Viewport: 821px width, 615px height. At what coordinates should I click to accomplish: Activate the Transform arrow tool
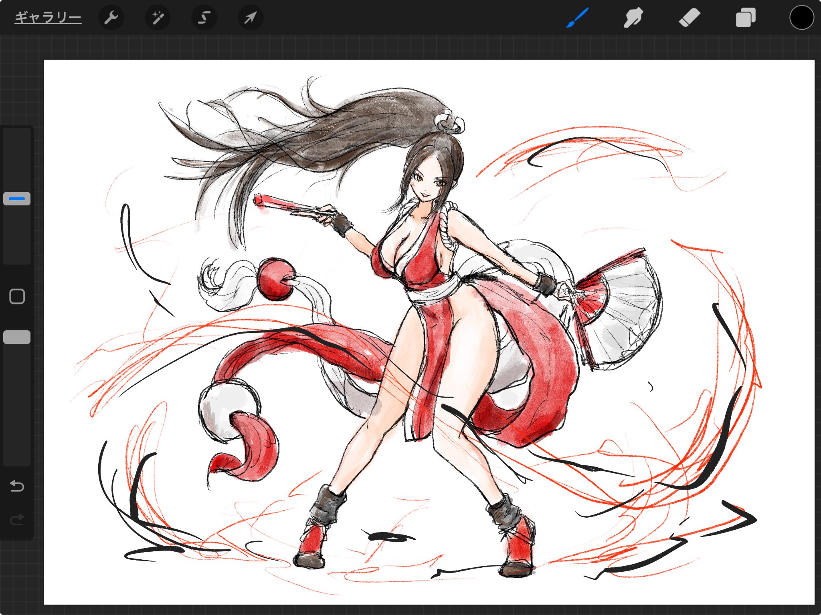click(x=251, y=18)
